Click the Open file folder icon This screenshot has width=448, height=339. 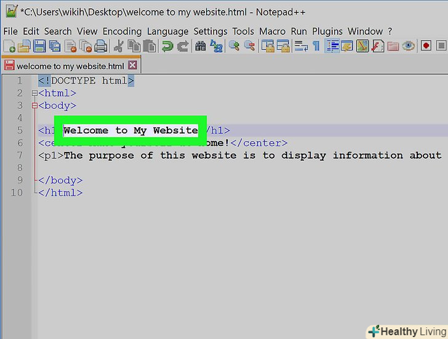pyautogui.click(x=24, y=46)
